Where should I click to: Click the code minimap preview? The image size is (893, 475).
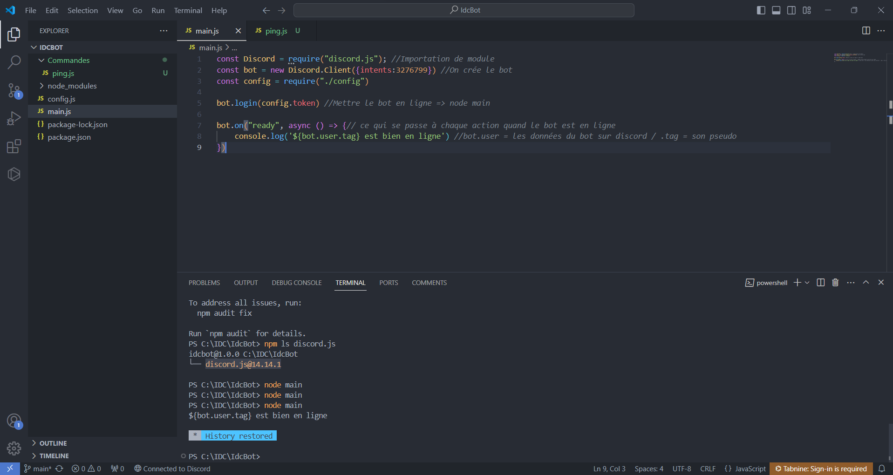coord(859,58)
